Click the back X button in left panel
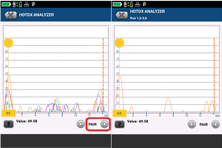This screenshot has width=222, height=148. pyautogui.click(x=10, y=15)
